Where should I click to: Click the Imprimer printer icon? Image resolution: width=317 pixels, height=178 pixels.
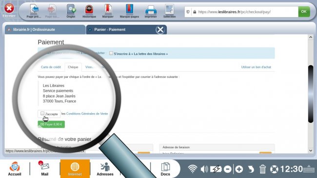(151, 9)
